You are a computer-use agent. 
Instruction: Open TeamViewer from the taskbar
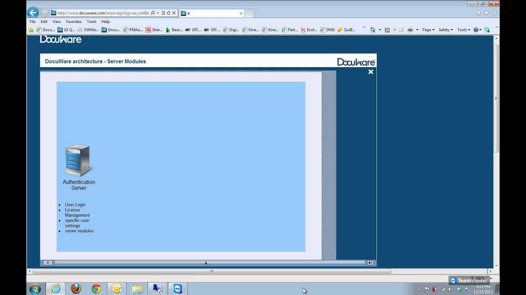pos(178,289)
